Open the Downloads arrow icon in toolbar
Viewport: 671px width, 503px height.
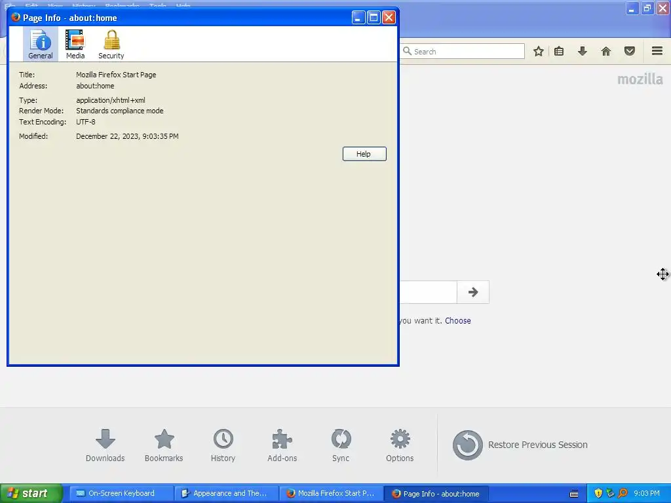[x=583, y=51]
